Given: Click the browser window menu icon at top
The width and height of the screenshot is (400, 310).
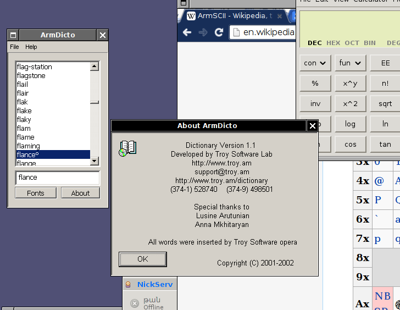Looking at the screenshot, I should [184, 3].
